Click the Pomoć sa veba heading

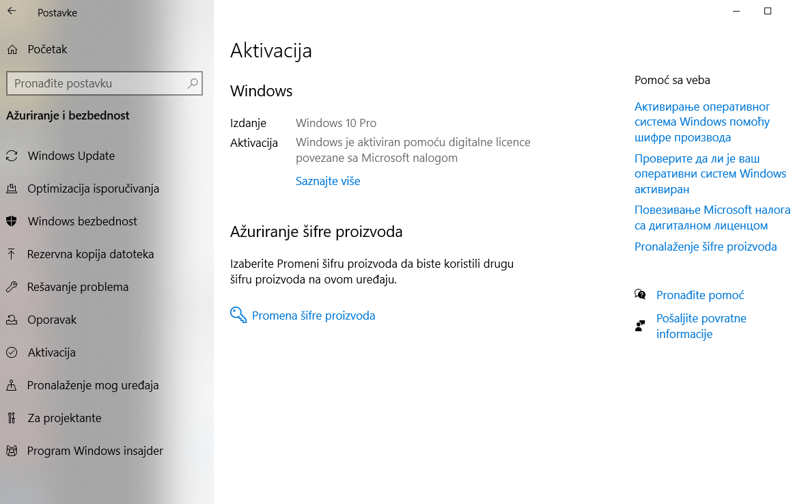(x=672, y=80)
